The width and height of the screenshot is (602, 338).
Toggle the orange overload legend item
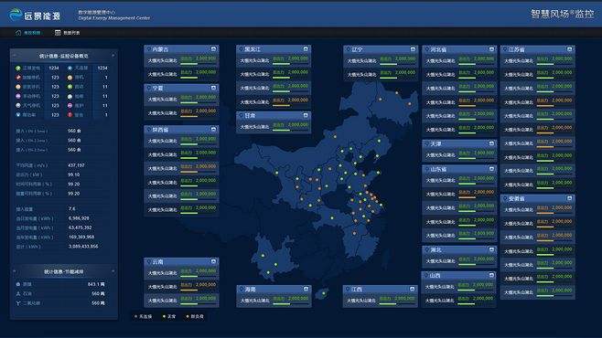(195, 317)
